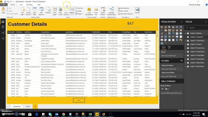The width and height of the screenshot is (208, 117).
Task: Select the Gauge visual icon
Action: [173, 37]
